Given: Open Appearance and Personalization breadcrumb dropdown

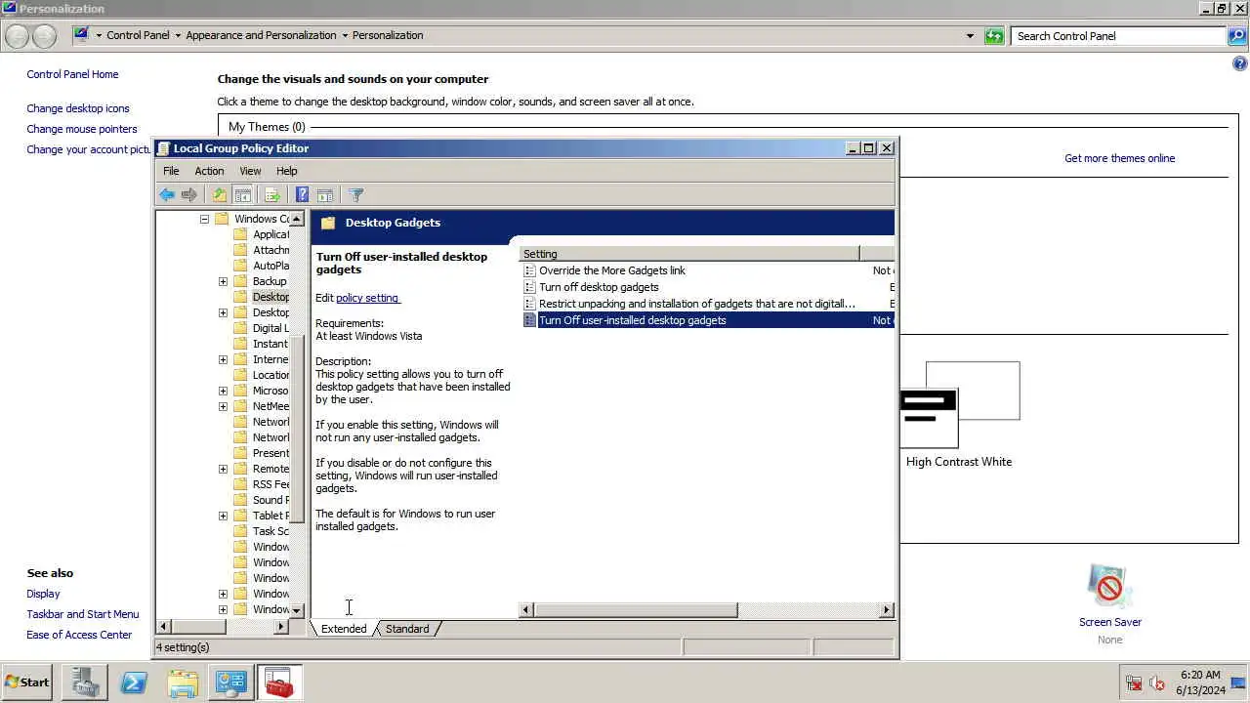Looking at the screenshot, I should (345, 35).
